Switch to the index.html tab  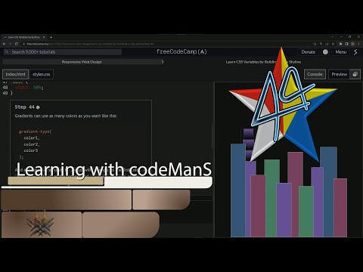click(x=15, y=74)
